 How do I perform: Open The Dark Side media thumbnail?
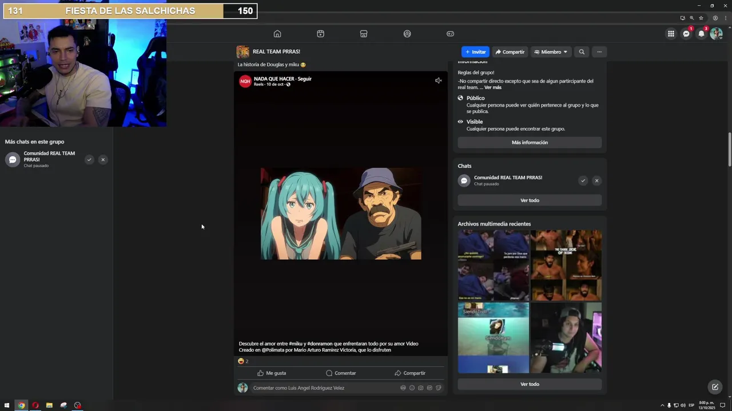(566, 265)
